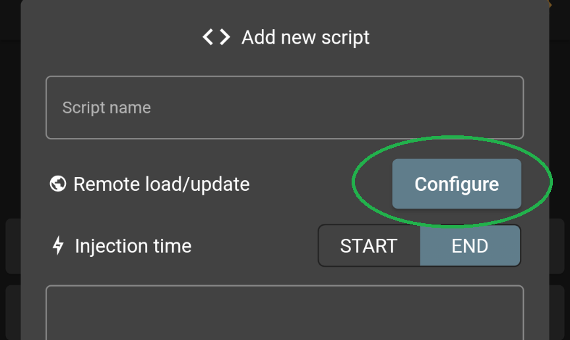Click the globe icon for Remote load/update
570x340 pixels.
(x=58, y=184)
